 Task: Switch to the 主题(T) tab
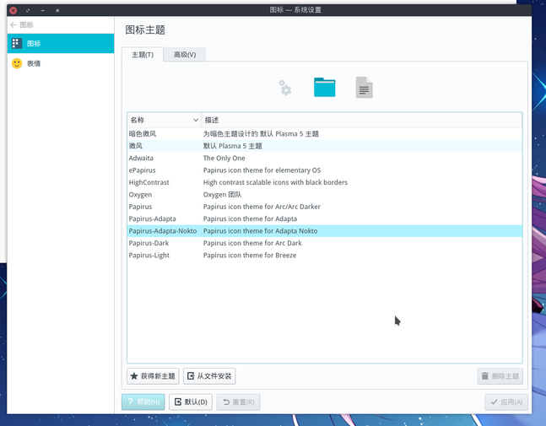[143, 55]
